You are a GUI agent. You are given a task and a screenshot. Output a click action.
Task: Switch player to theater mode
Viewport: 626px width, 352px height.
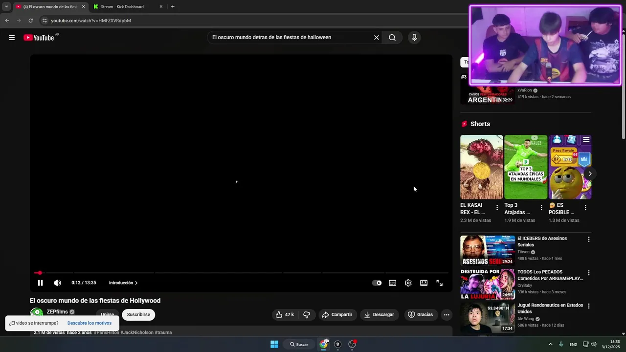tap(424, 283)
